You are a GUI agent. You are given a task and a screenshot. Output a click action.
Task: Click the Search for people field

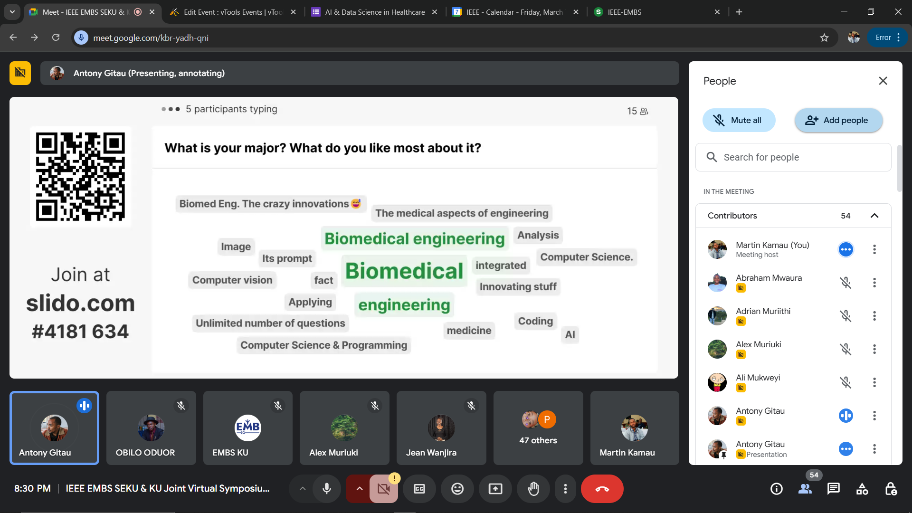click(793, 157)
